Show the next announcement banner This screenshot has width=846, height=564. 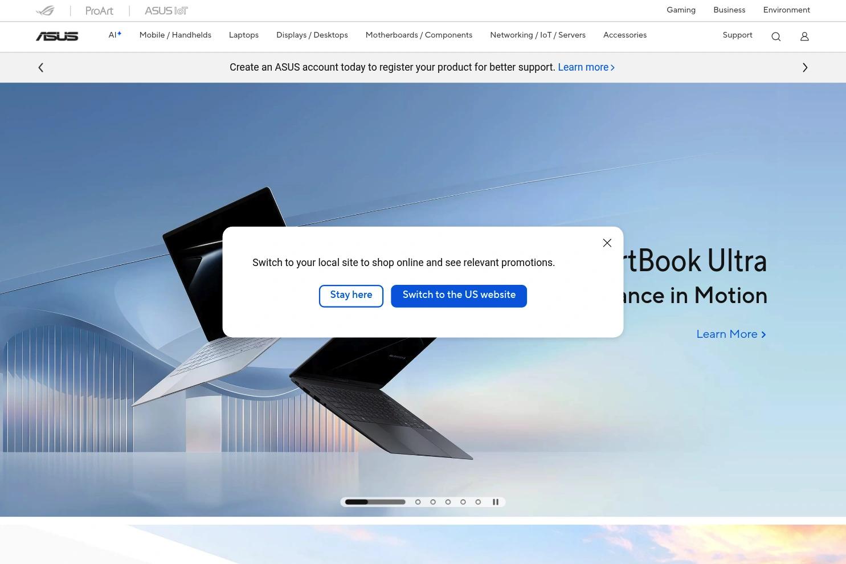805,68
